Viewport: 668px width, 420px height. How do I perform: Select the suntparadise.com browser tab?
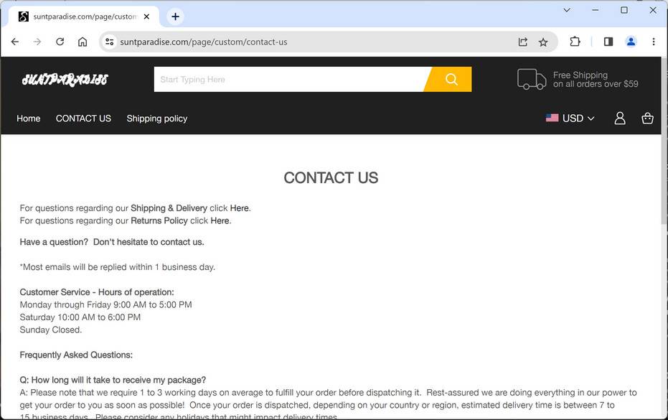coord(84,17)
